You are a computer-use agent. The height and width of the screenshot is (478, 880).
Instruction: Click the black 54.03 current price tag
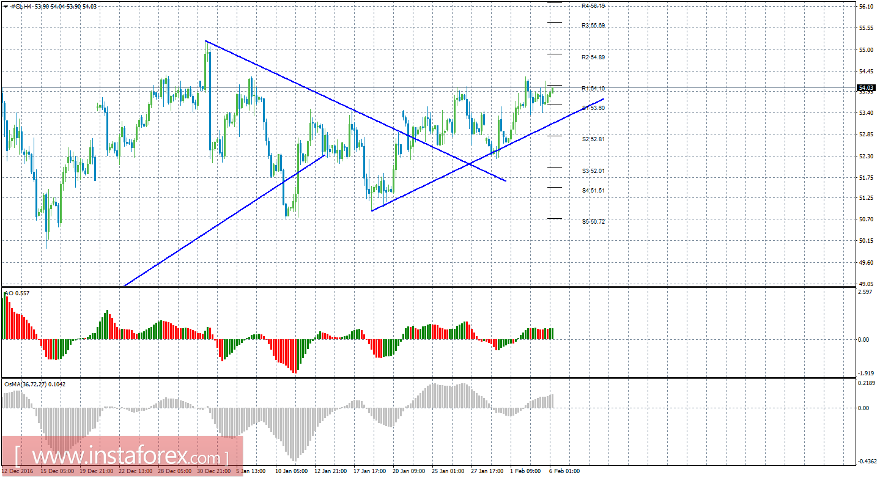tap(867, 88)
